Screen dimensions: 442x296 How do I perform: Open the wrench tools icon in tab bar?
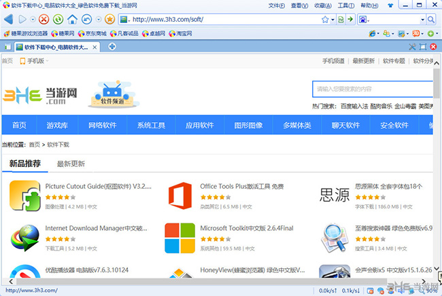[x=412, y=47]
